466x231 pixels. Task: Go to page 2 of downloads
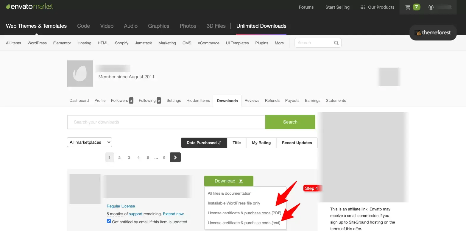119,157
